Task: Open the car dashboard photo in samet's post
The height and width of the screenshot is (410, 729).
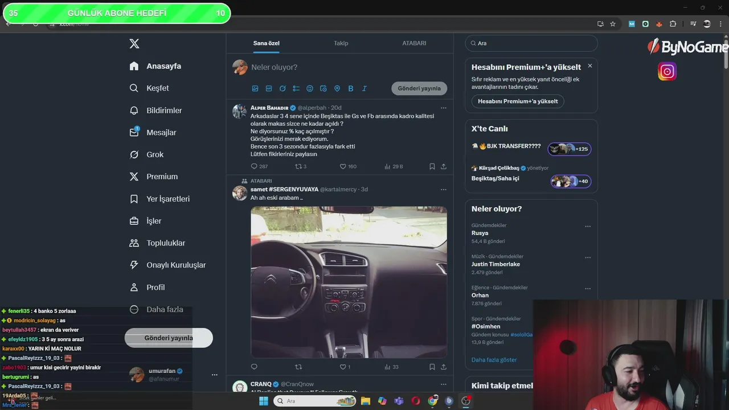Action: (349, 282)
